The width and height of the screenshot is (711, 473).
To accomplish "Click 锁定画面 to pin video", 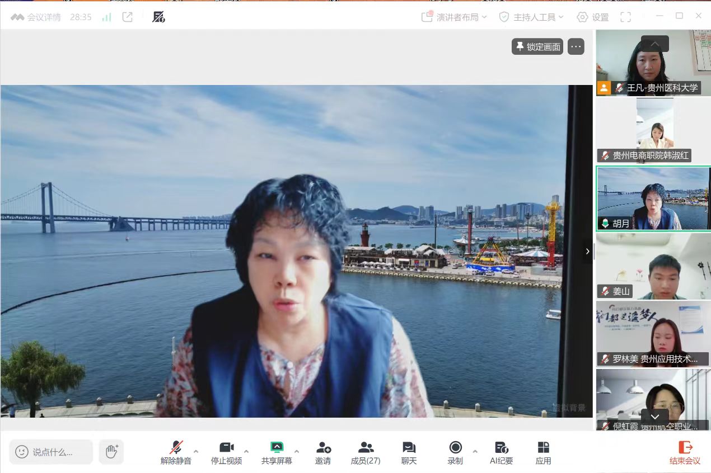I will point(537,47).
